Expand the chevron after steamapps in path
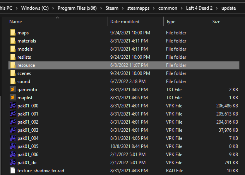Image resolution: width=245 pixels, height=175 pixels. point(154,8)
